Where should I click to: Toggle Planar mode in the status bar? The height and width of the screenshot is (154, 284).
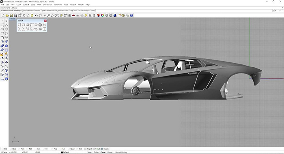103,152
